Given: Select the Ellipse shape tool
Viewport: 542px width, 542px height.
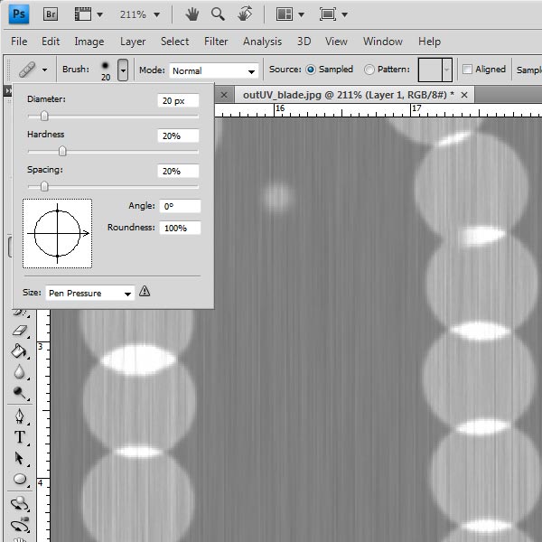Looking at the screenshot, I should 20,479.
